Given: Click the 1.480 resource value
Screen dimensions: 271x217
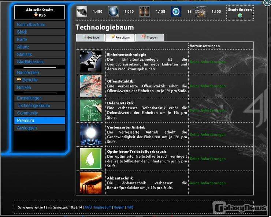Looking at the screenshot, I should coord(97,12).
